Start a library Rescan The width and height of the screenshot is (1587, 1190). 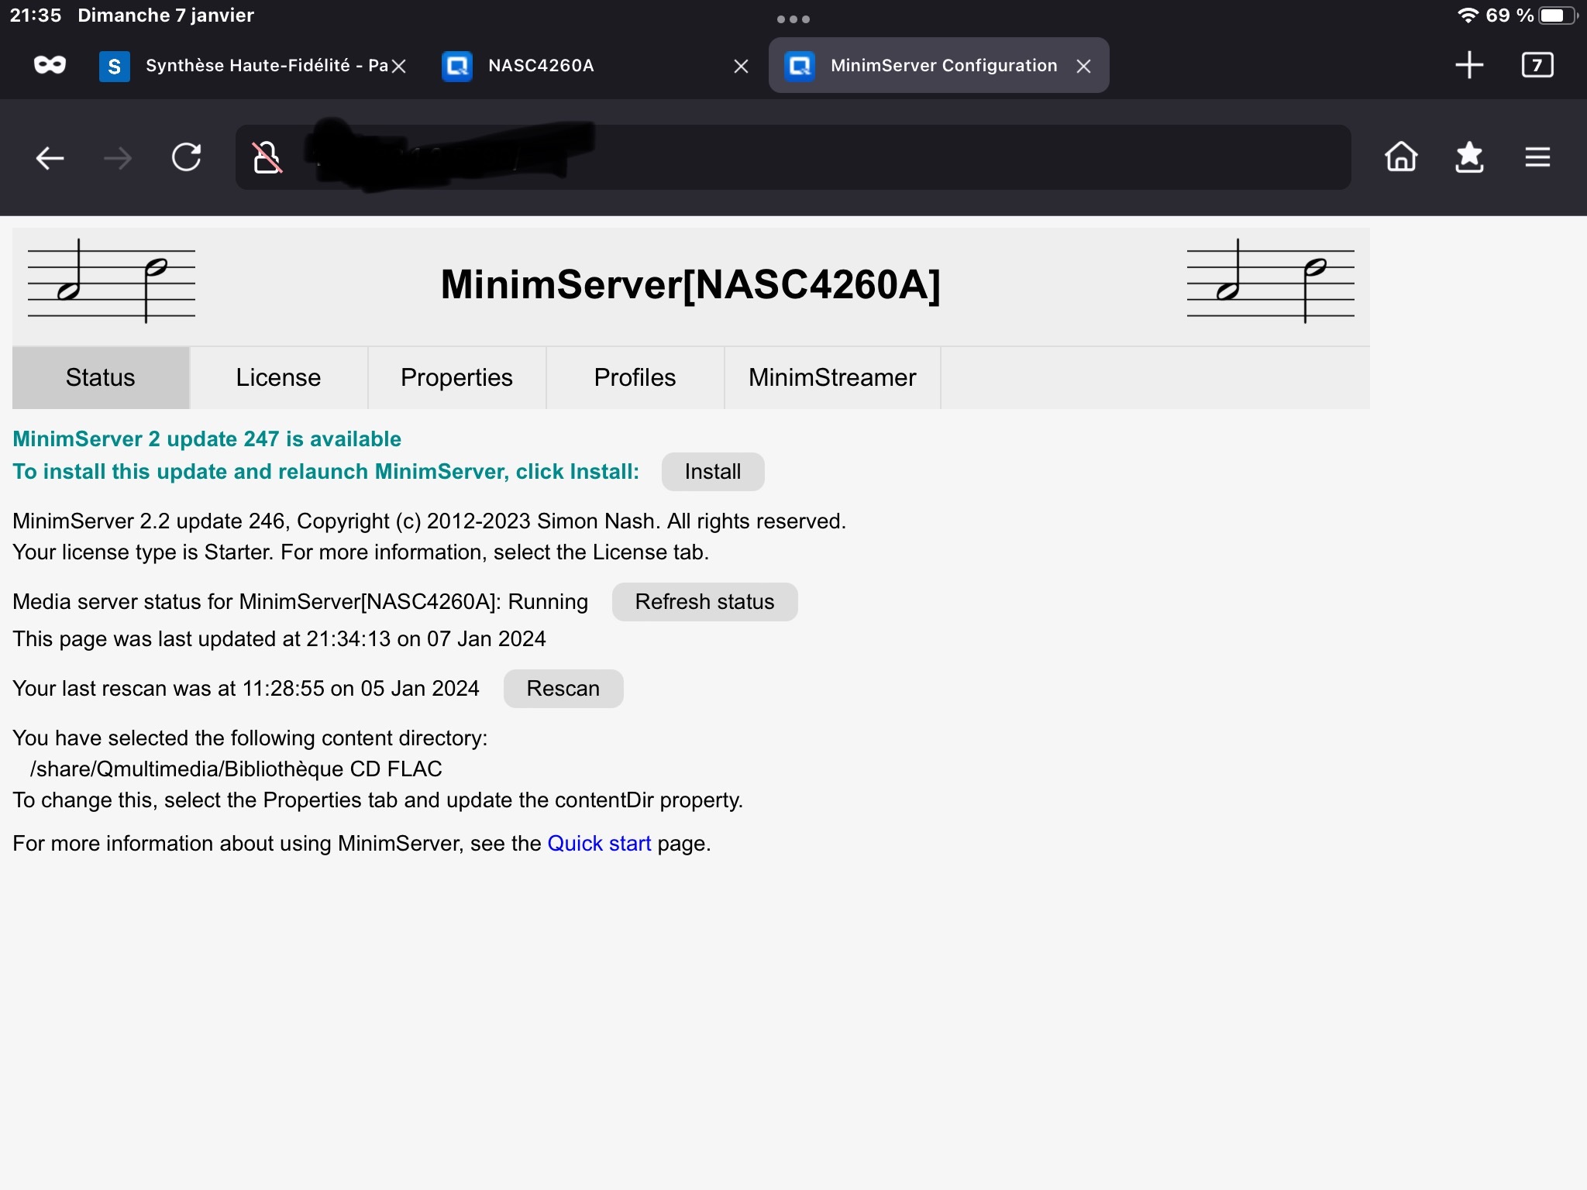(563, 689)
